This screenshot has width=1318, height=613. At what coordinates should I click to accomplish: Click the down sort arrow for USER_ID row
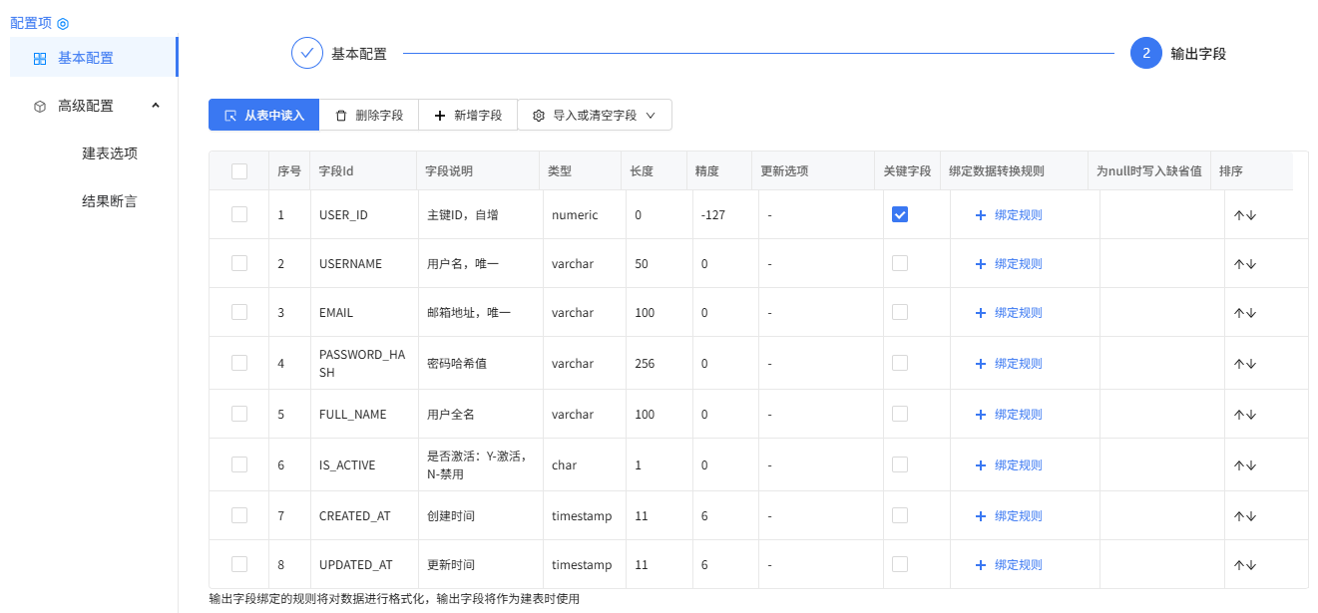point(1249,213)
